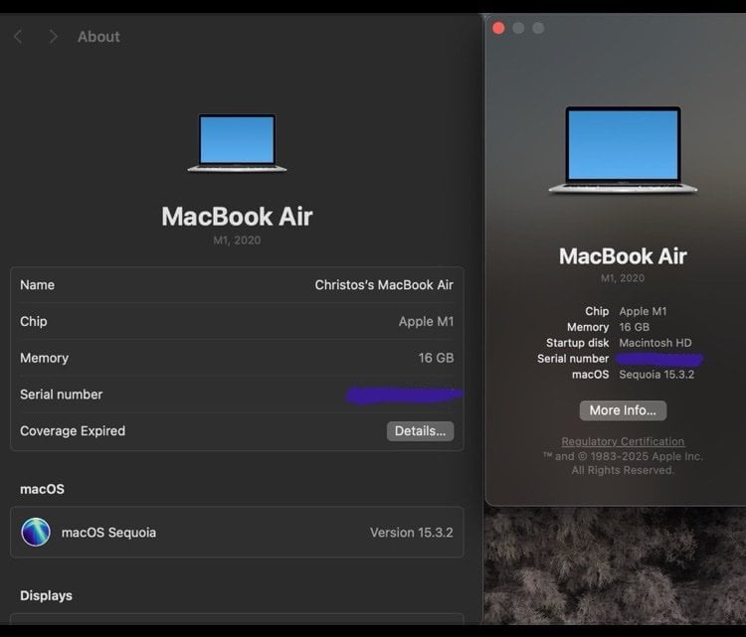Go back using the left chevron arrow
This screenshot has width=746, height=637.
point(18,37)
